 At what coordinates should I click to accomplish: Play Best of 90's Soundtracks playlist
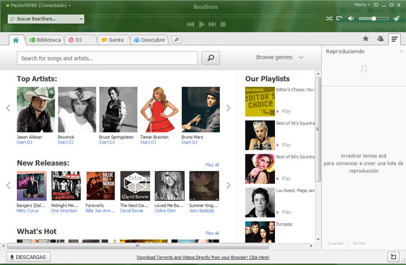pos(284,145)
